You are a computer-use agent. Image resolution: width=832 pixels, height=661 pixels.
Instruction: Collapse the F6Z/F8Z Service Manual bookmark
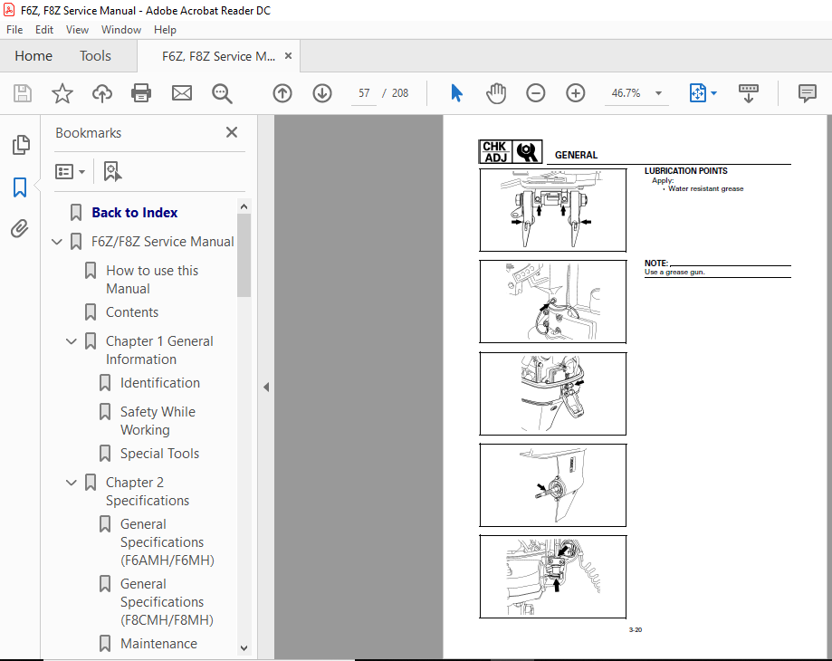pyautogui.click(x=57, y=242)
